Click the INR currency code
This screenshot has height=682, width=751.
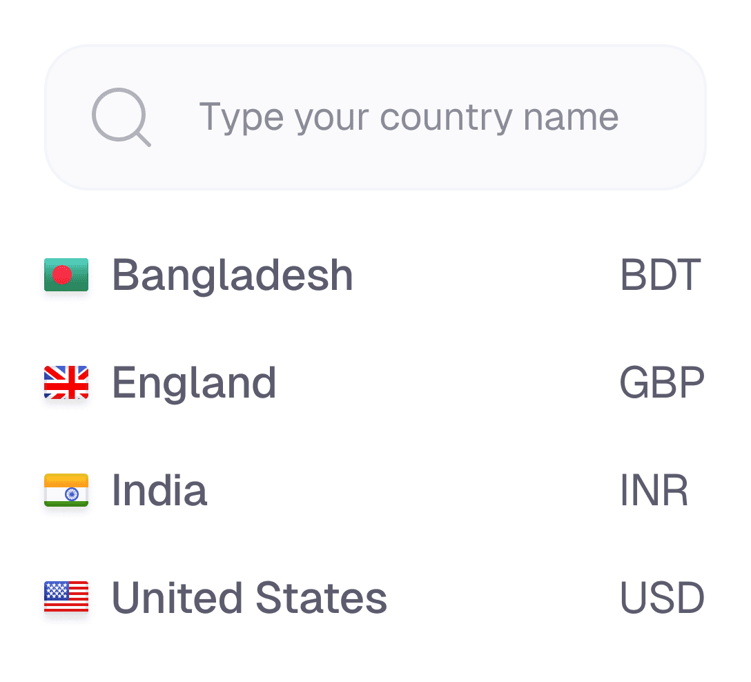[x=654, y=490]
